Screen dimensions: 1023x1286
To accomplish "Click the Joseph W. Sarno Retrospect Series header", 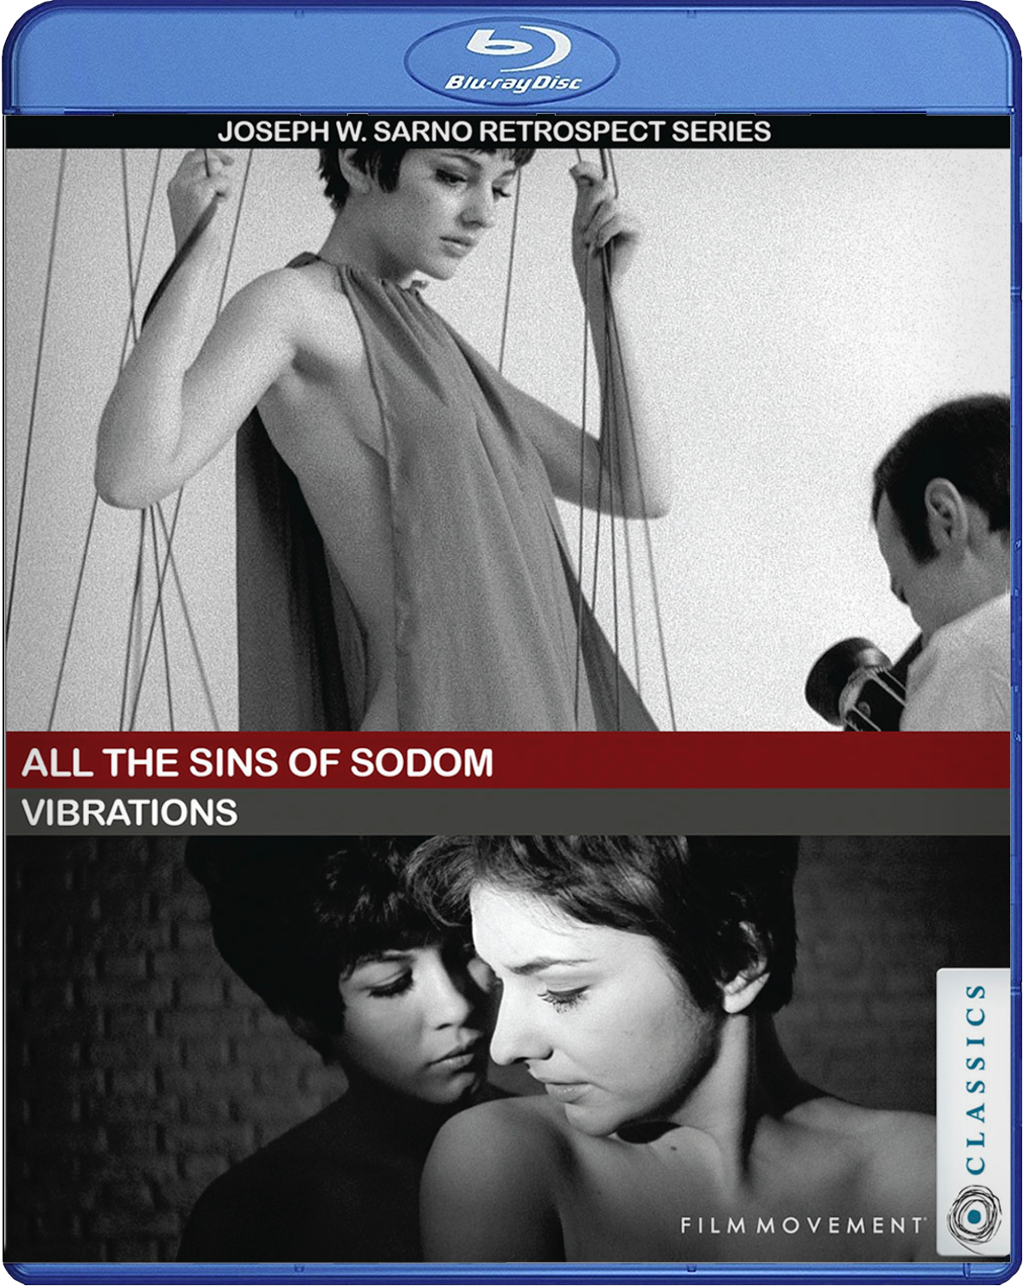I will click(494, 131).
